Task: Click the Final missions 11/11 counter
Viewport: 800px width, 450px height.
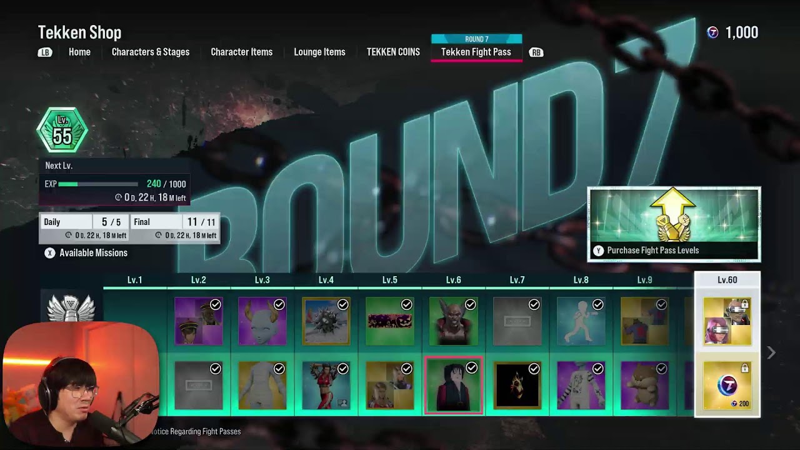Action: click(x=174, y=222)
